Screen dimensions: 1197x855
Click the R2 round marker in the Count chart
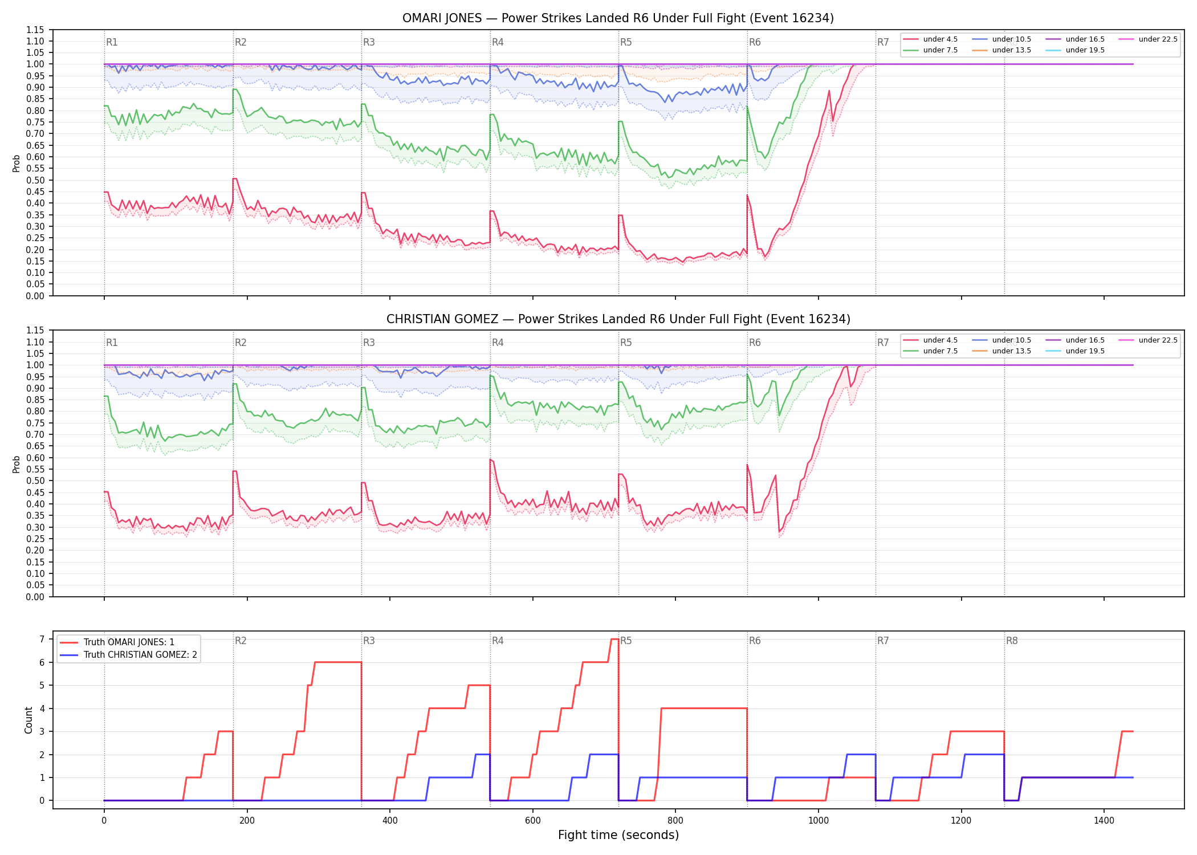pyautogui.click(x=241, y=641)
